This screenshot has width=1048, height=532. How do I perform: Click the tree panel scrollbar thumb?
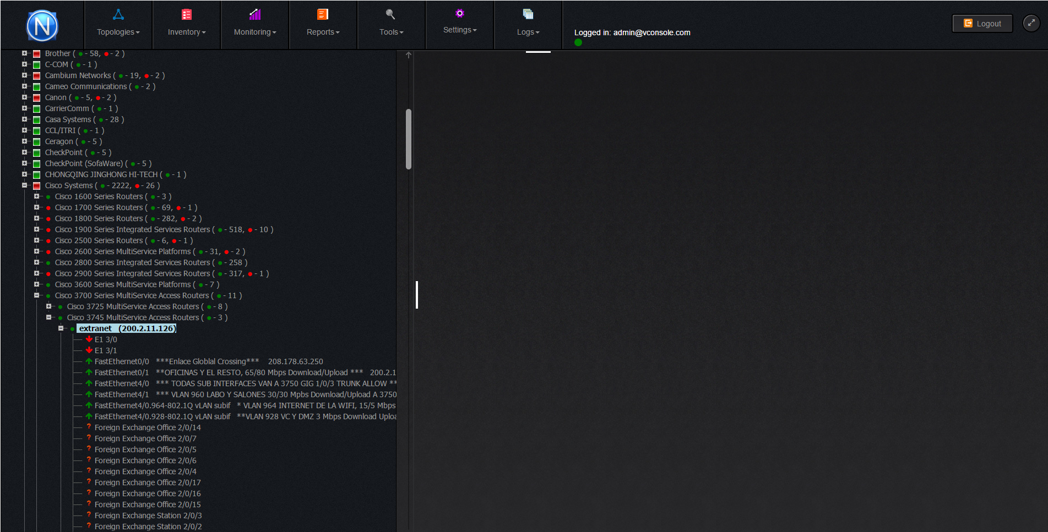pyautogui.click(x=409, y=139)
